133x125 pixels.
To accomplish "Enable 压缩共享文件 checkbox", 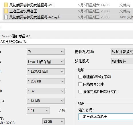I will pos(80,84).
